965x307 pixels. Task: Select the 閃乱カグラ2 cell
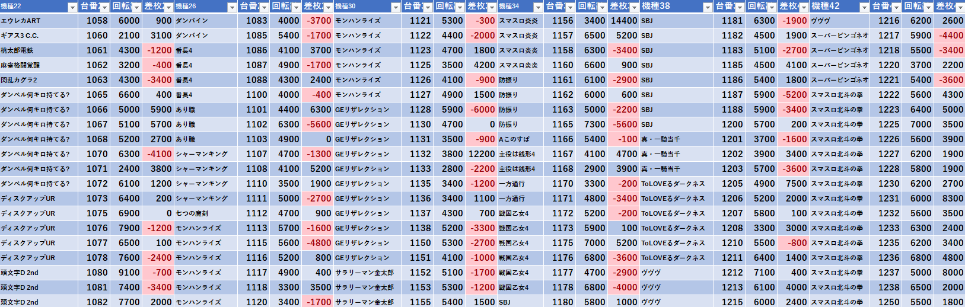point(39,80)
